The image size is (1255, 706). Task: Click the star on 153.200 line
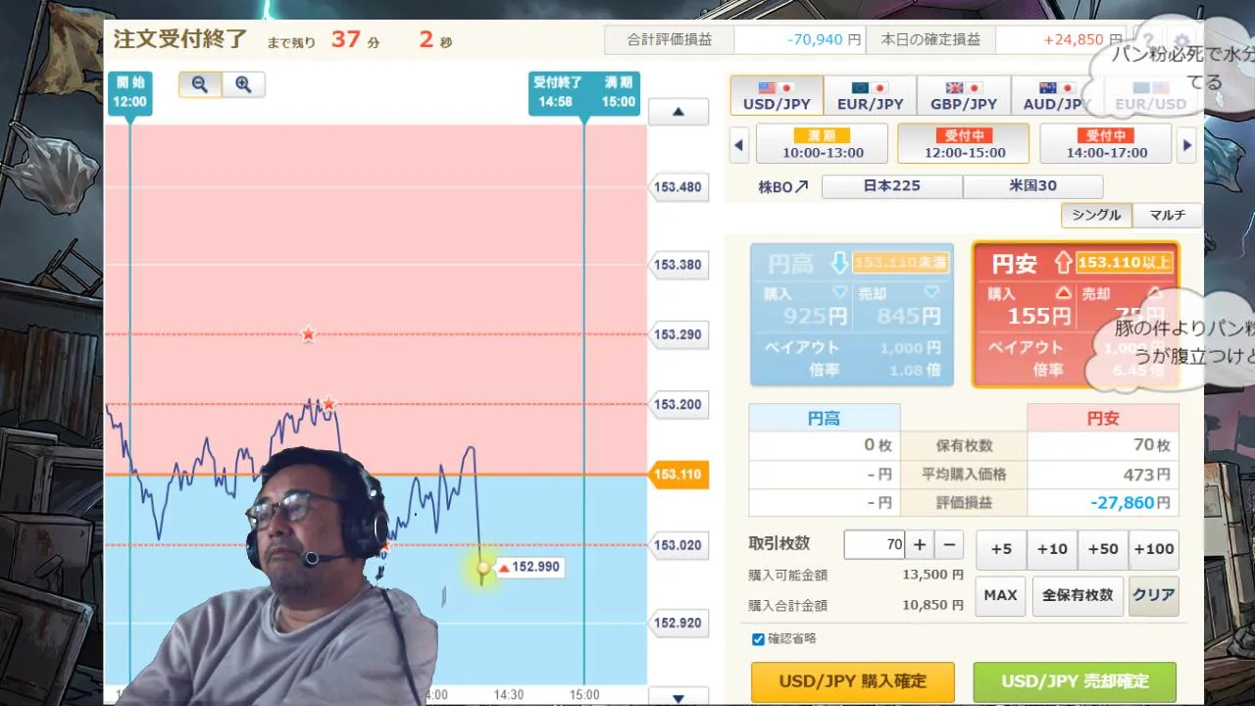coord(329,403)
